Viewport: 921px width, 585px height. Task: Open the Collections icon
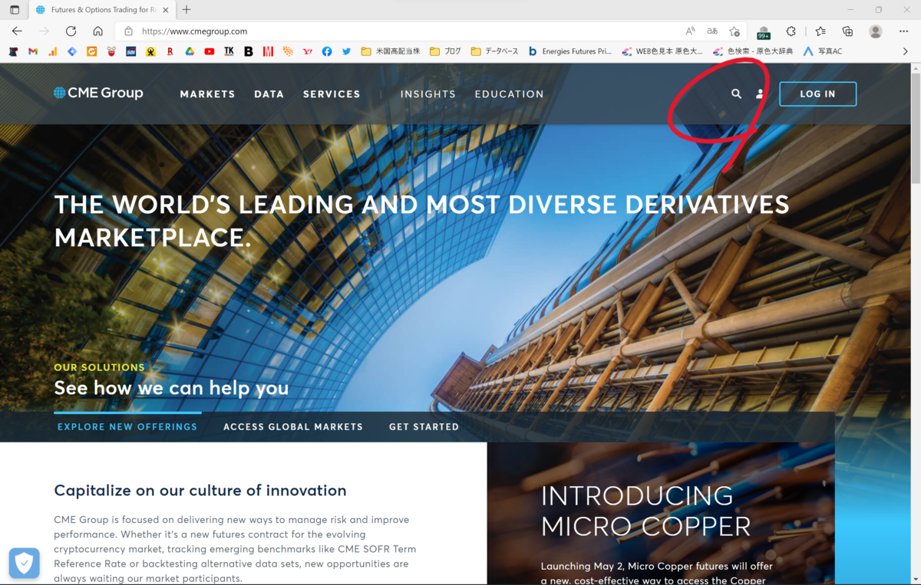[847, 31]
